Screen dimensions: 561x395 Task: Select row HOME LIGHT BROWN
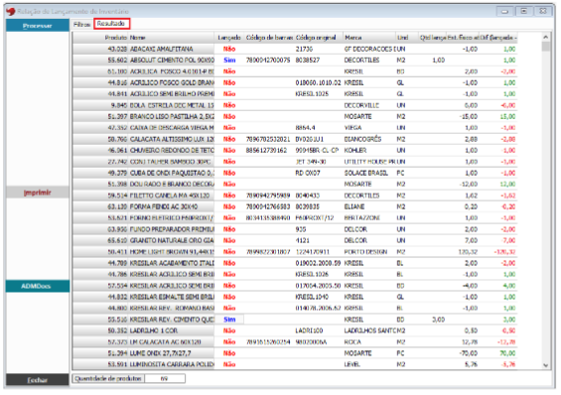pos(295,252)
